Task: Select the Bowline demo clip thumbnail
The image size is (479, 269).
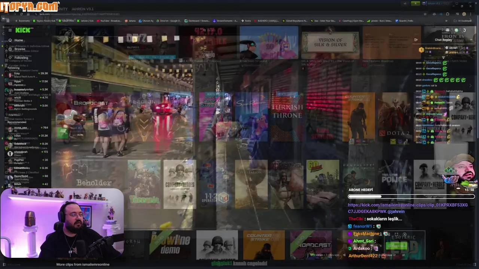Action: [x=170, y=245]
